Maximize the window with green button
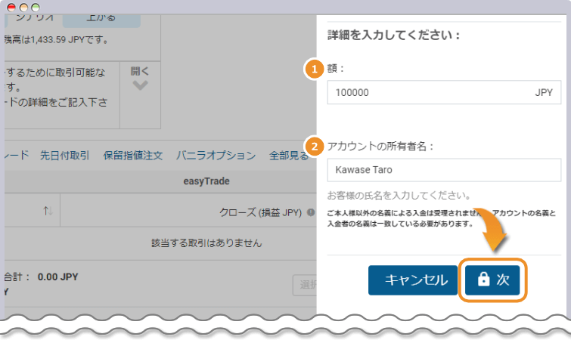The width and height of the screenshot is (571, 340). click(x=36, y=8)
